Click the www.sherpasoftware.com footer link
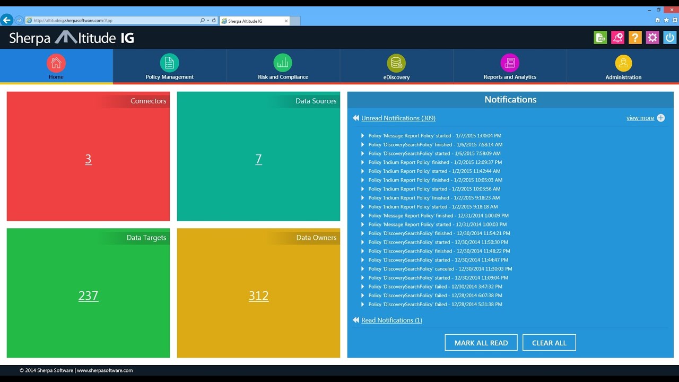Viewport: 679px width, 382px height. click(x=105, y=370)
